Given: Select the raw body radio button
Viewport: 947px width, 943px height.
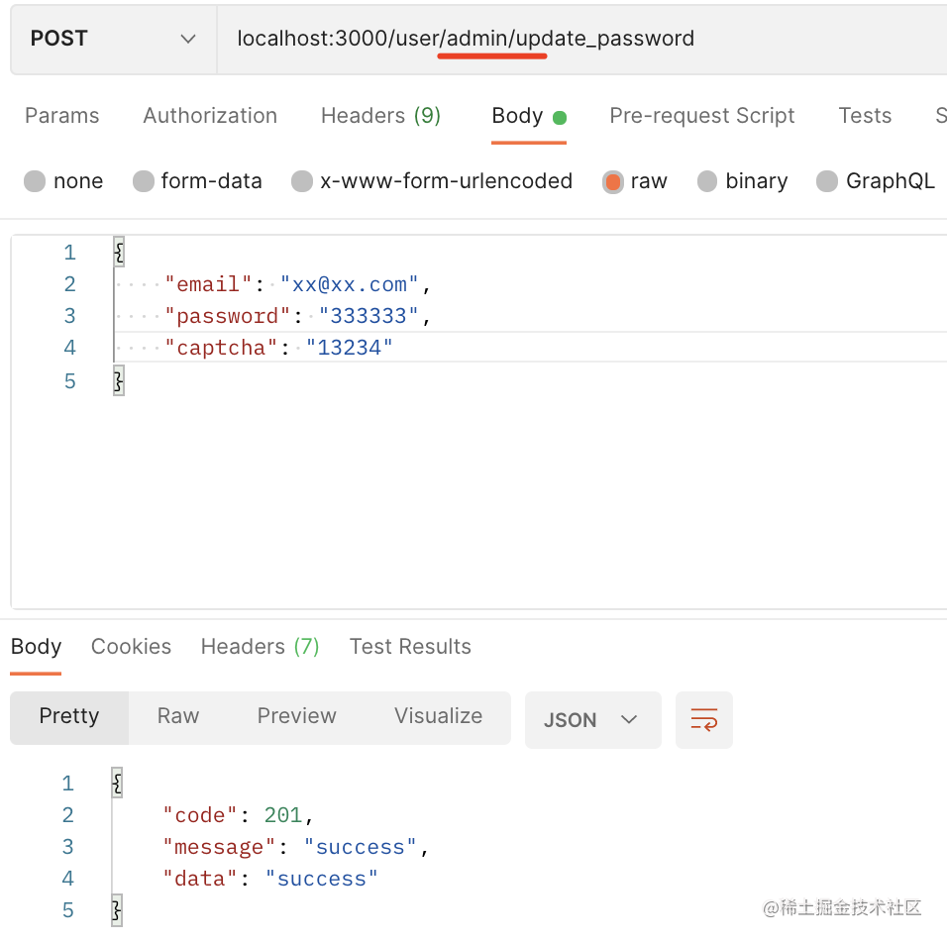Looking at the screenshot, I should tap(613, 181).
